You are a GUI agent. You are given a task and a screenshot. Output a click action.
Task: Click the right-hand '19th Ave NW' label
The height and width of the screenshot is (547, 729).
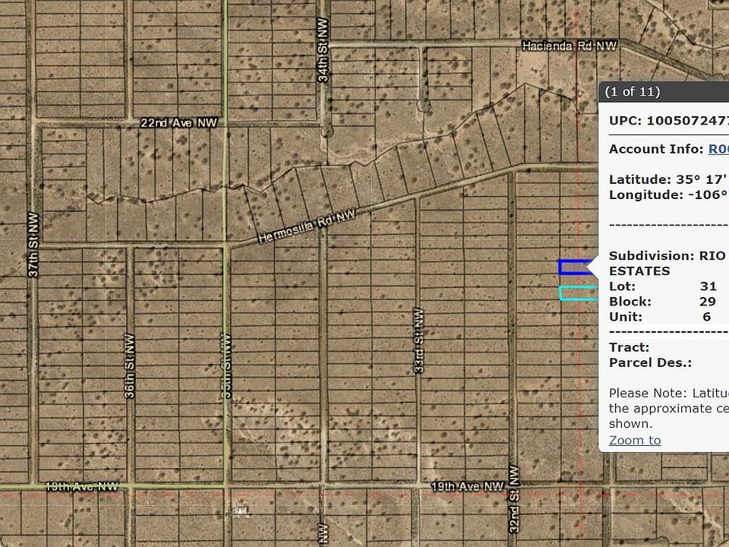pos(468,486)
